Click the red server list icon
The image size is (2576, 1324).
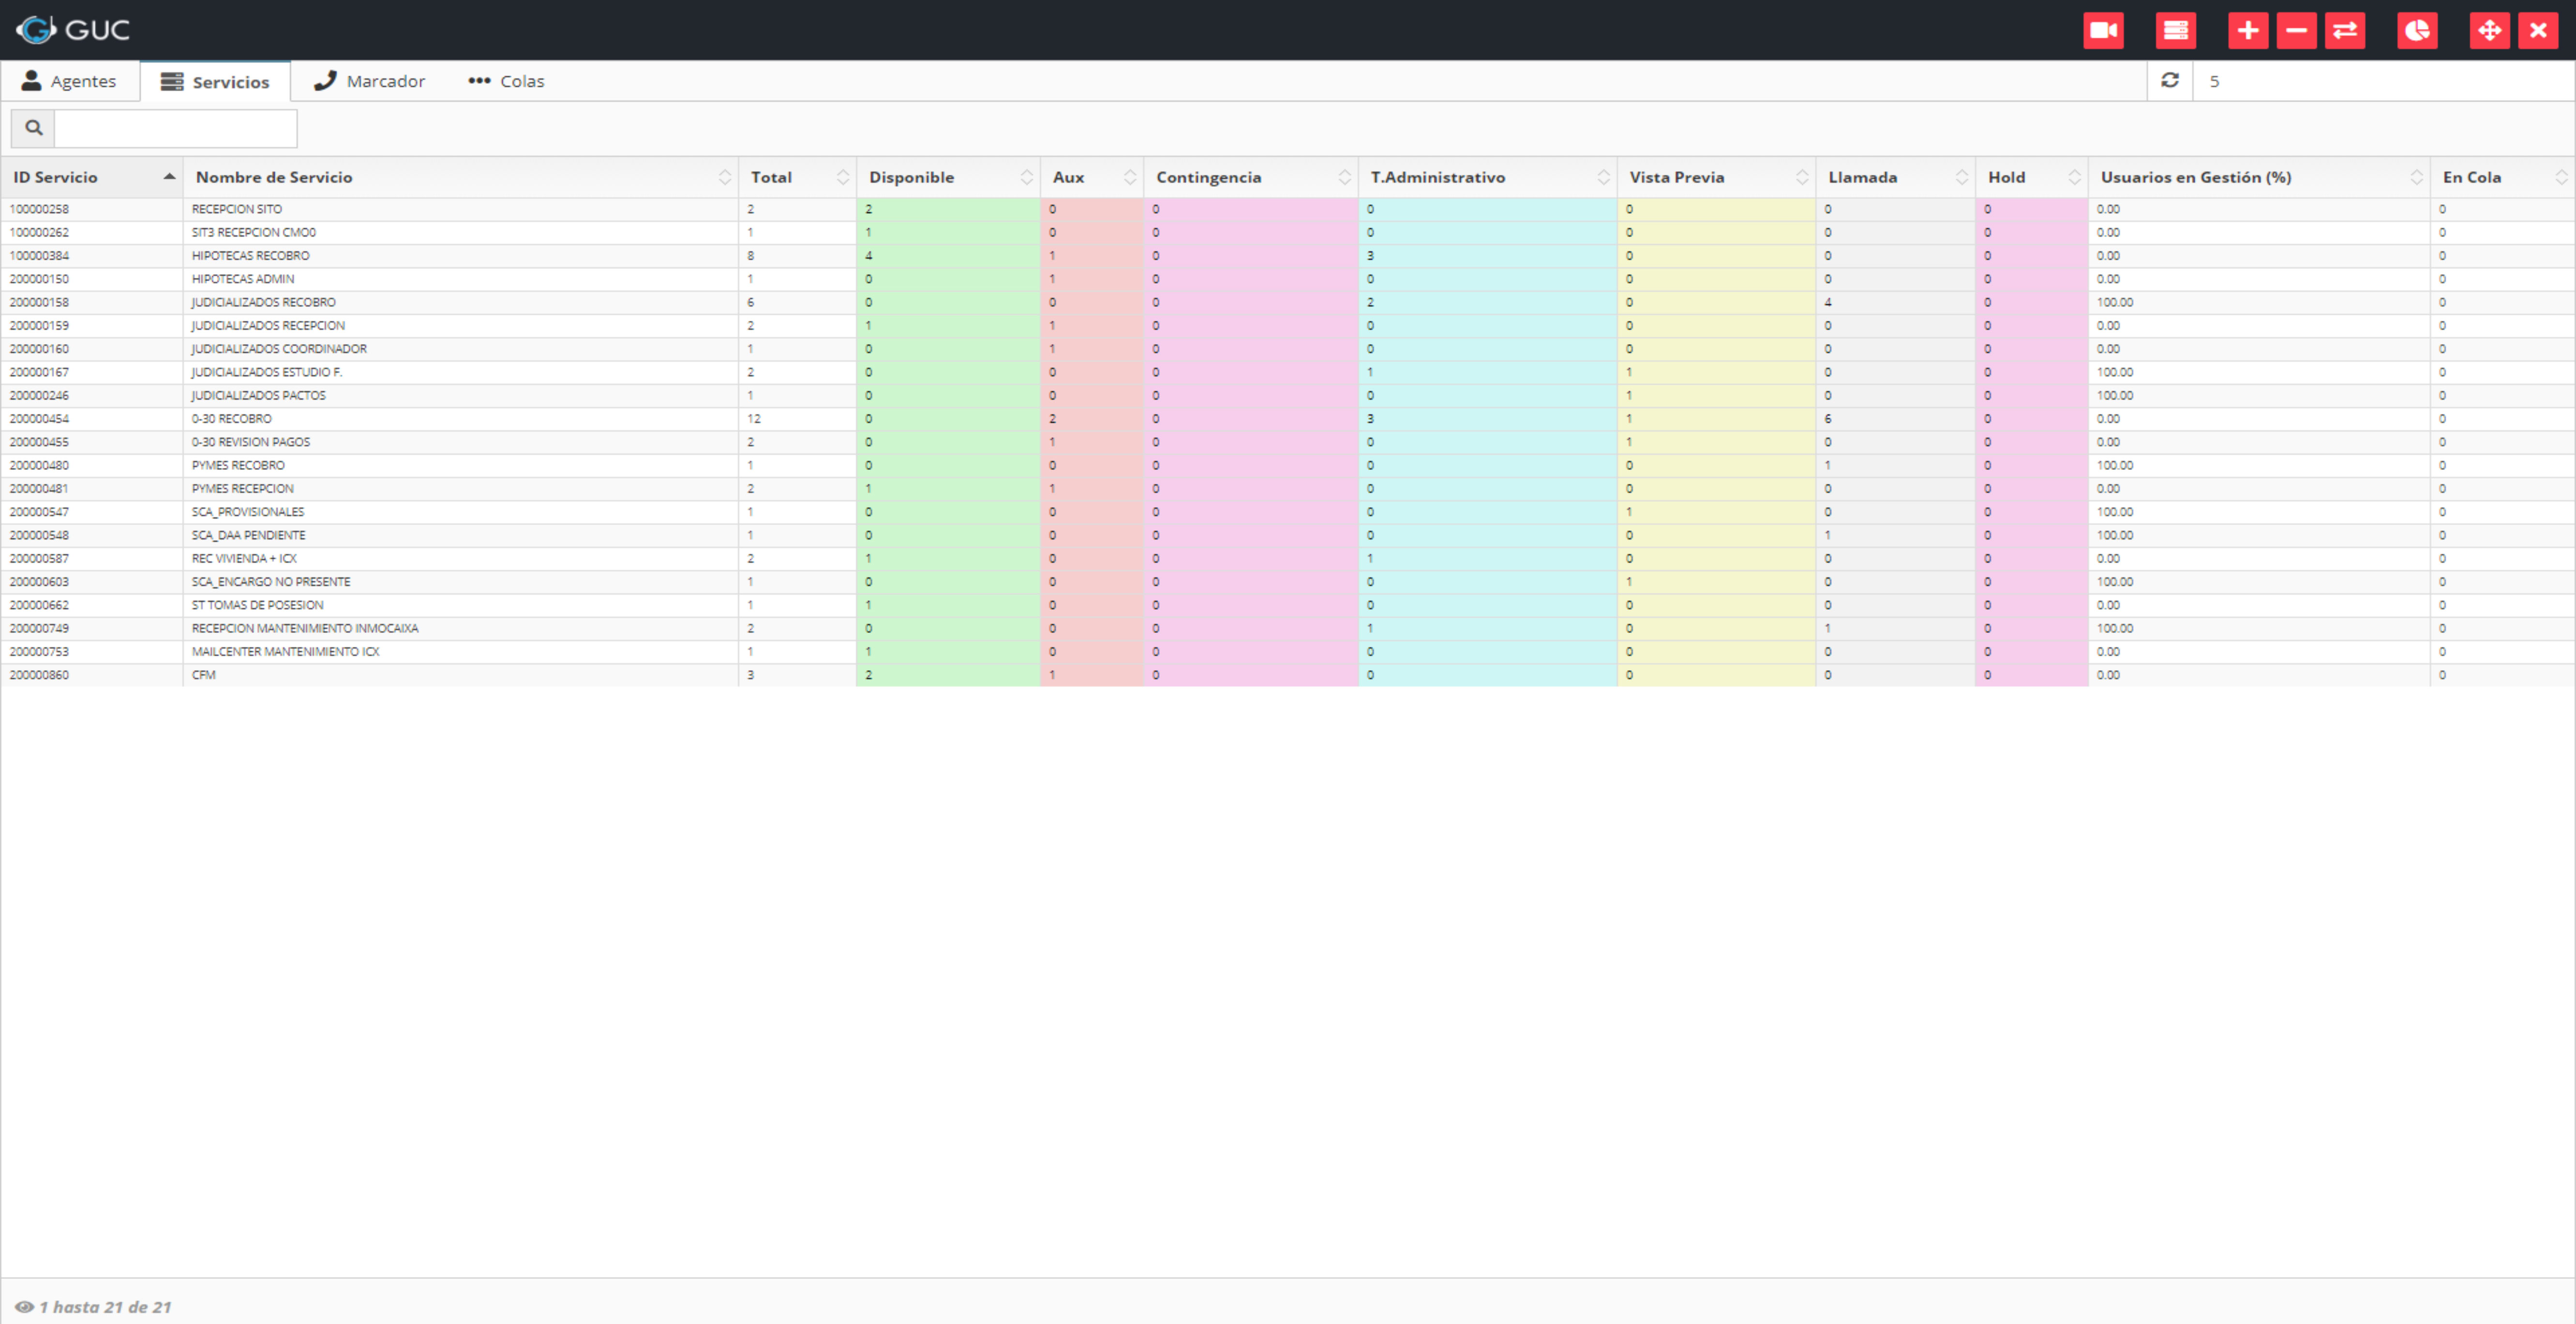click(x=2175, y=30)
